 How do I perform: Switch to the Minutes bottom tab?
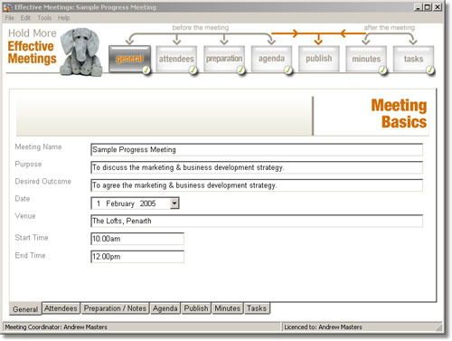228,308
